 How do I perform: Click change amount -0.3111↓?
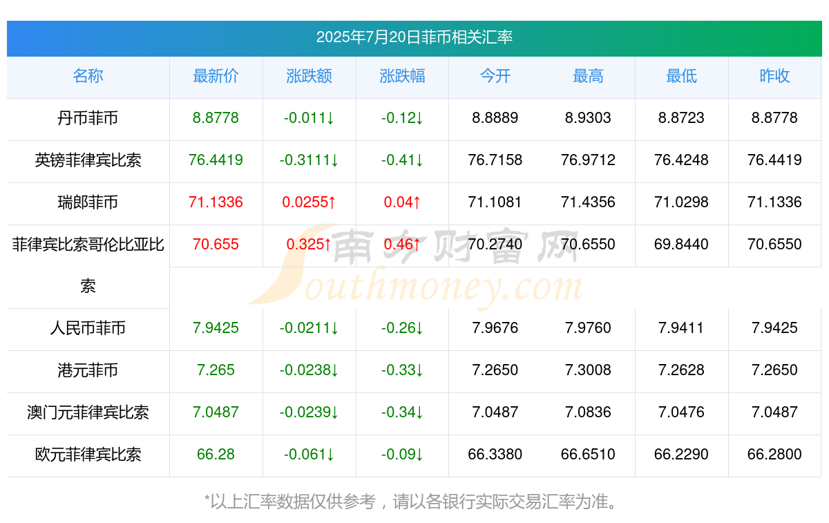click(x=309, y=160)
